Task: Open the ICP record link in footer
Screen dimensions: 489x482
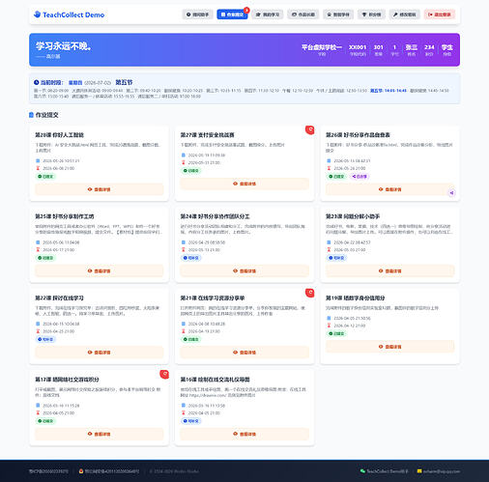Action: click(48, 471)
